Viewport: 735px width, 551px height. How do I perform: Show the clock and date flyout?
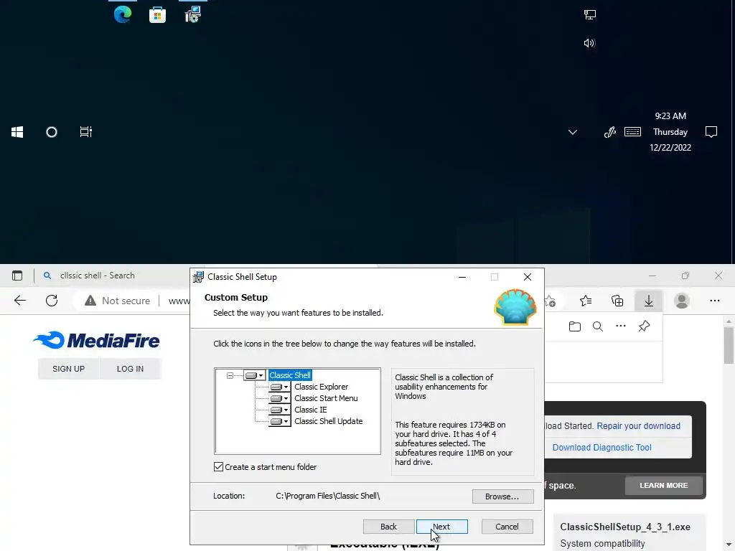coord(670,132)
